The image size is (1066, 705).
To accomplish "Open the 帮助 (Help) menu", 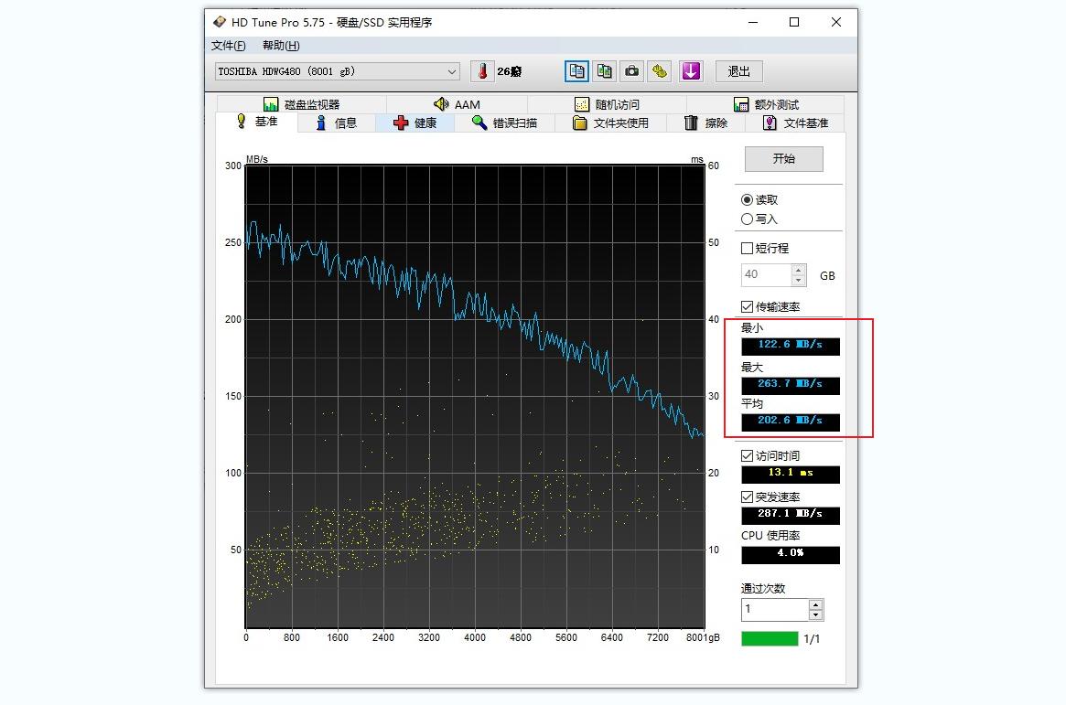I will [279, 45].
